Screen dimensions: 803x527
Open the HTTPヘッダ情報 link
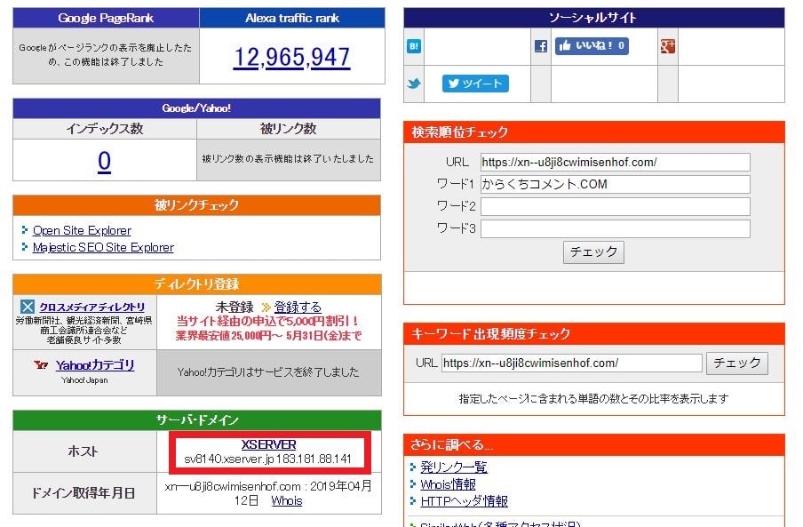(464, 501)
